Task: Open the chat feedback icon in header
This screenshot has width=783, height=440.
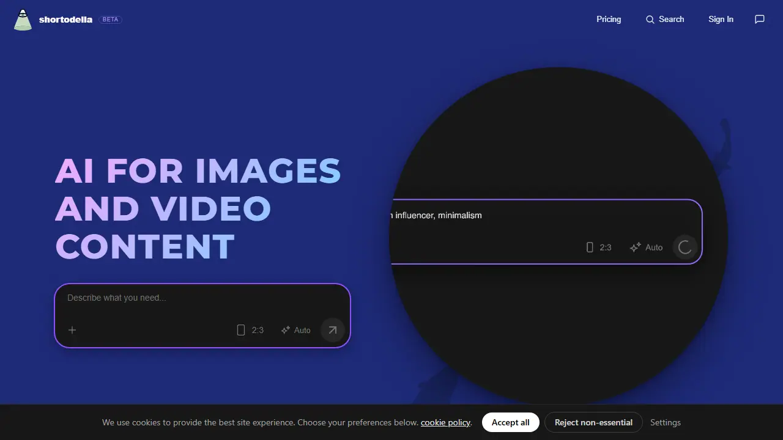Action: pyautogui.click(x=760, y=20)
